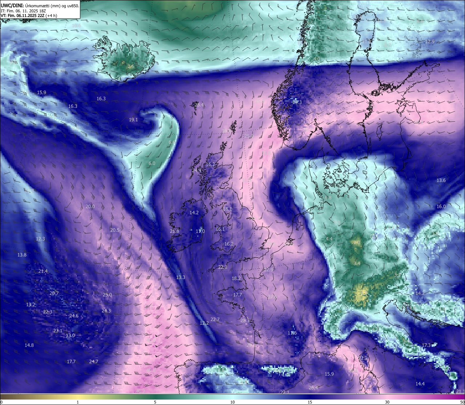Click the 22.3 value label
This screenshot has width=465, height=405.
coord(48,312)
